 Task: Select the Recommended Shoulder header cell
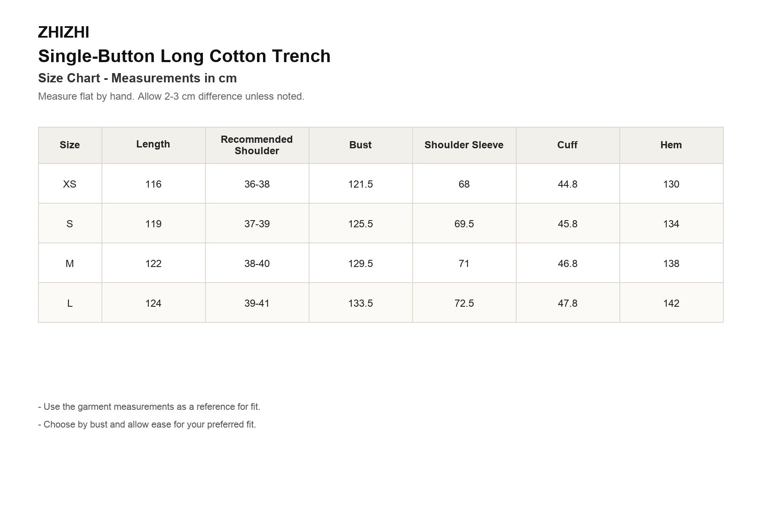coord(257,145)
